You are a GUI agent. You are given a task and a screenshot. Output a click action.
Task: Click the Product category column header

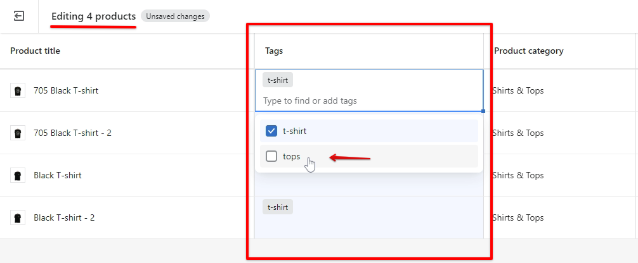point(528,51)
